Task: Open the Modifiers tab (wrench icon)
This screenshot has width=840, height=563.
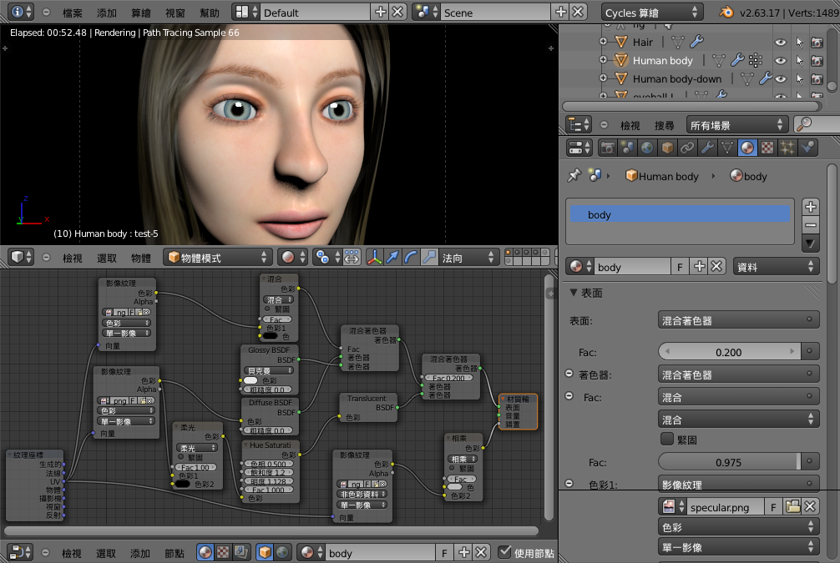Action: click(707, 147)
